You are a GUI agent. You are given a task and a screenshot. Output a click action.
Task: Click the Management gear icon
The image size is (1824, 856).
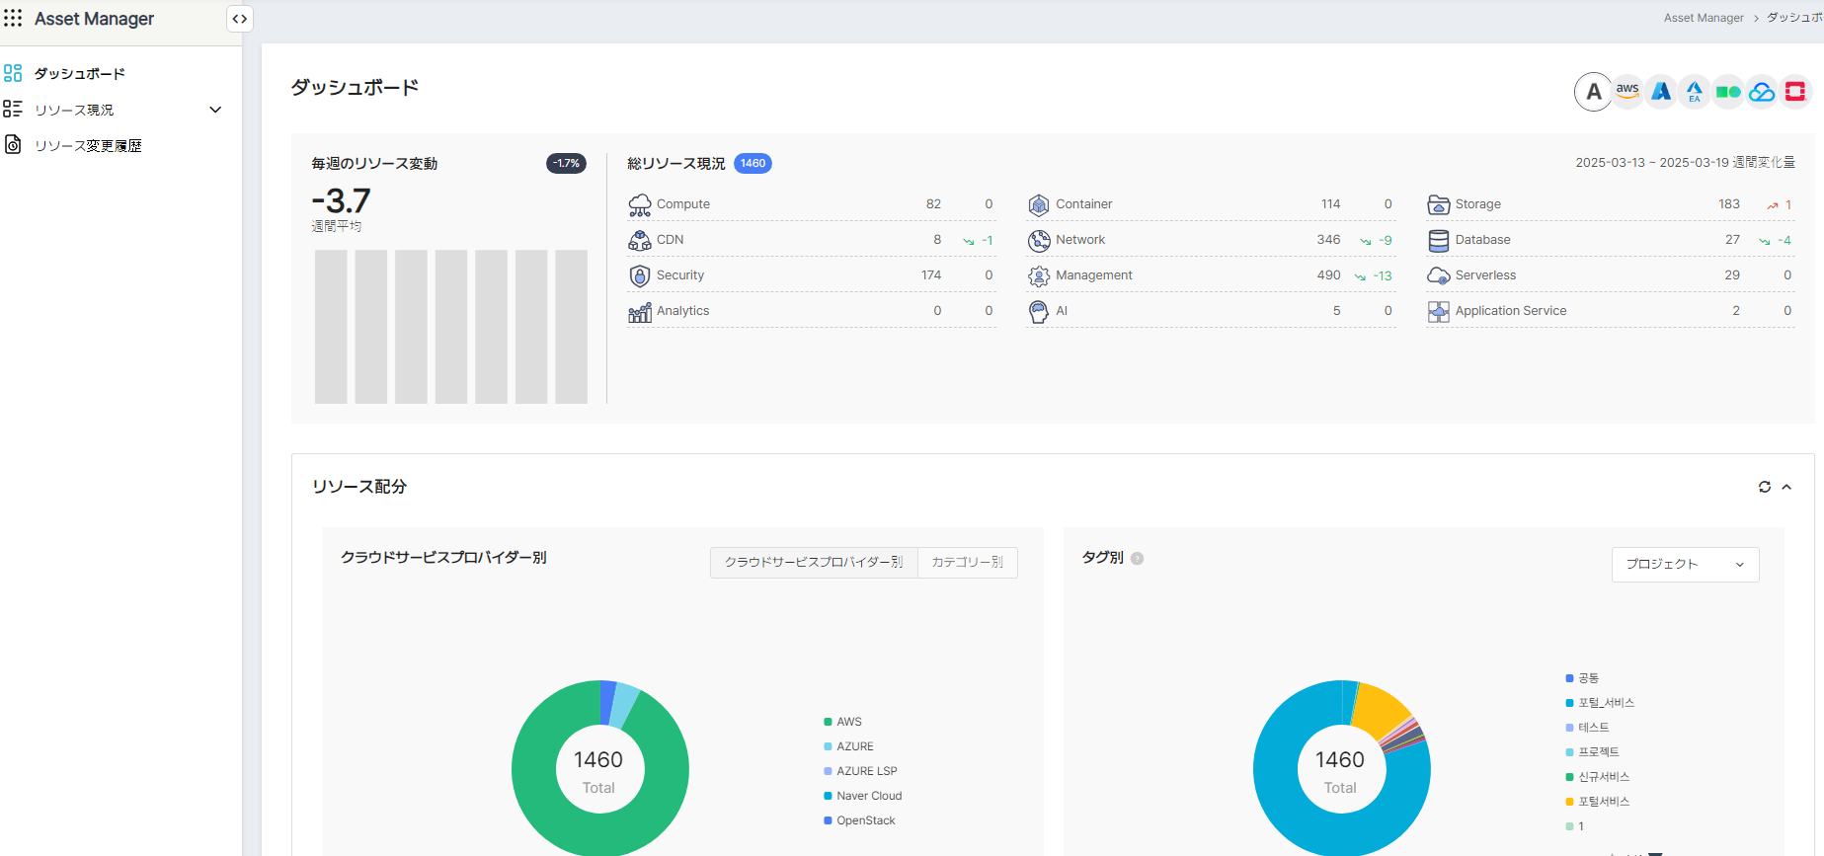pos(1039,276)
